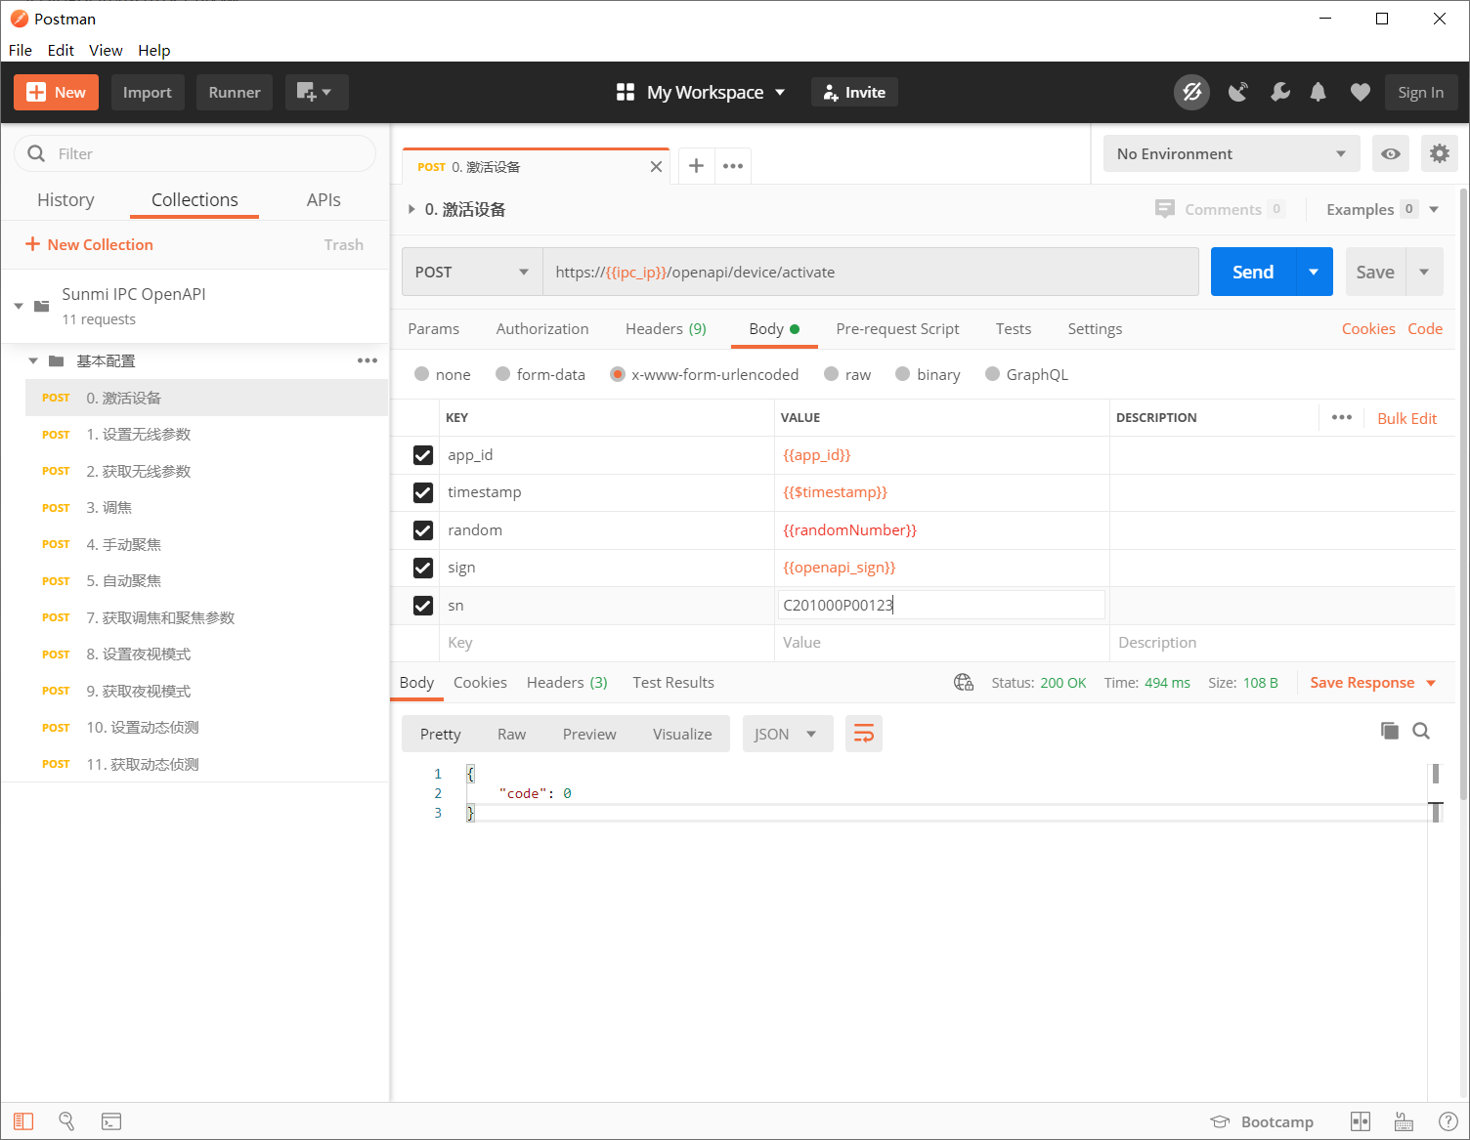Click the Filter search field
This screenshot has height=1140, width=1470.
[x=195, y=153]
